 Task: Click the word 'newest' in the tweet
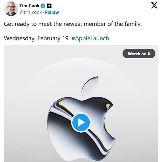click(x=73, y=24)
